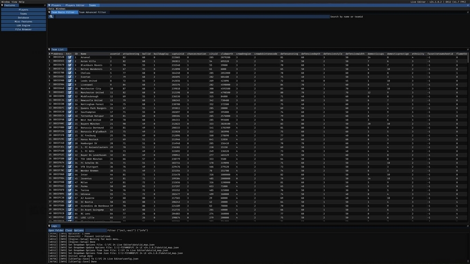
Task: Sort by Name column header
Action: pyautogui.click(x=83, y=54)
